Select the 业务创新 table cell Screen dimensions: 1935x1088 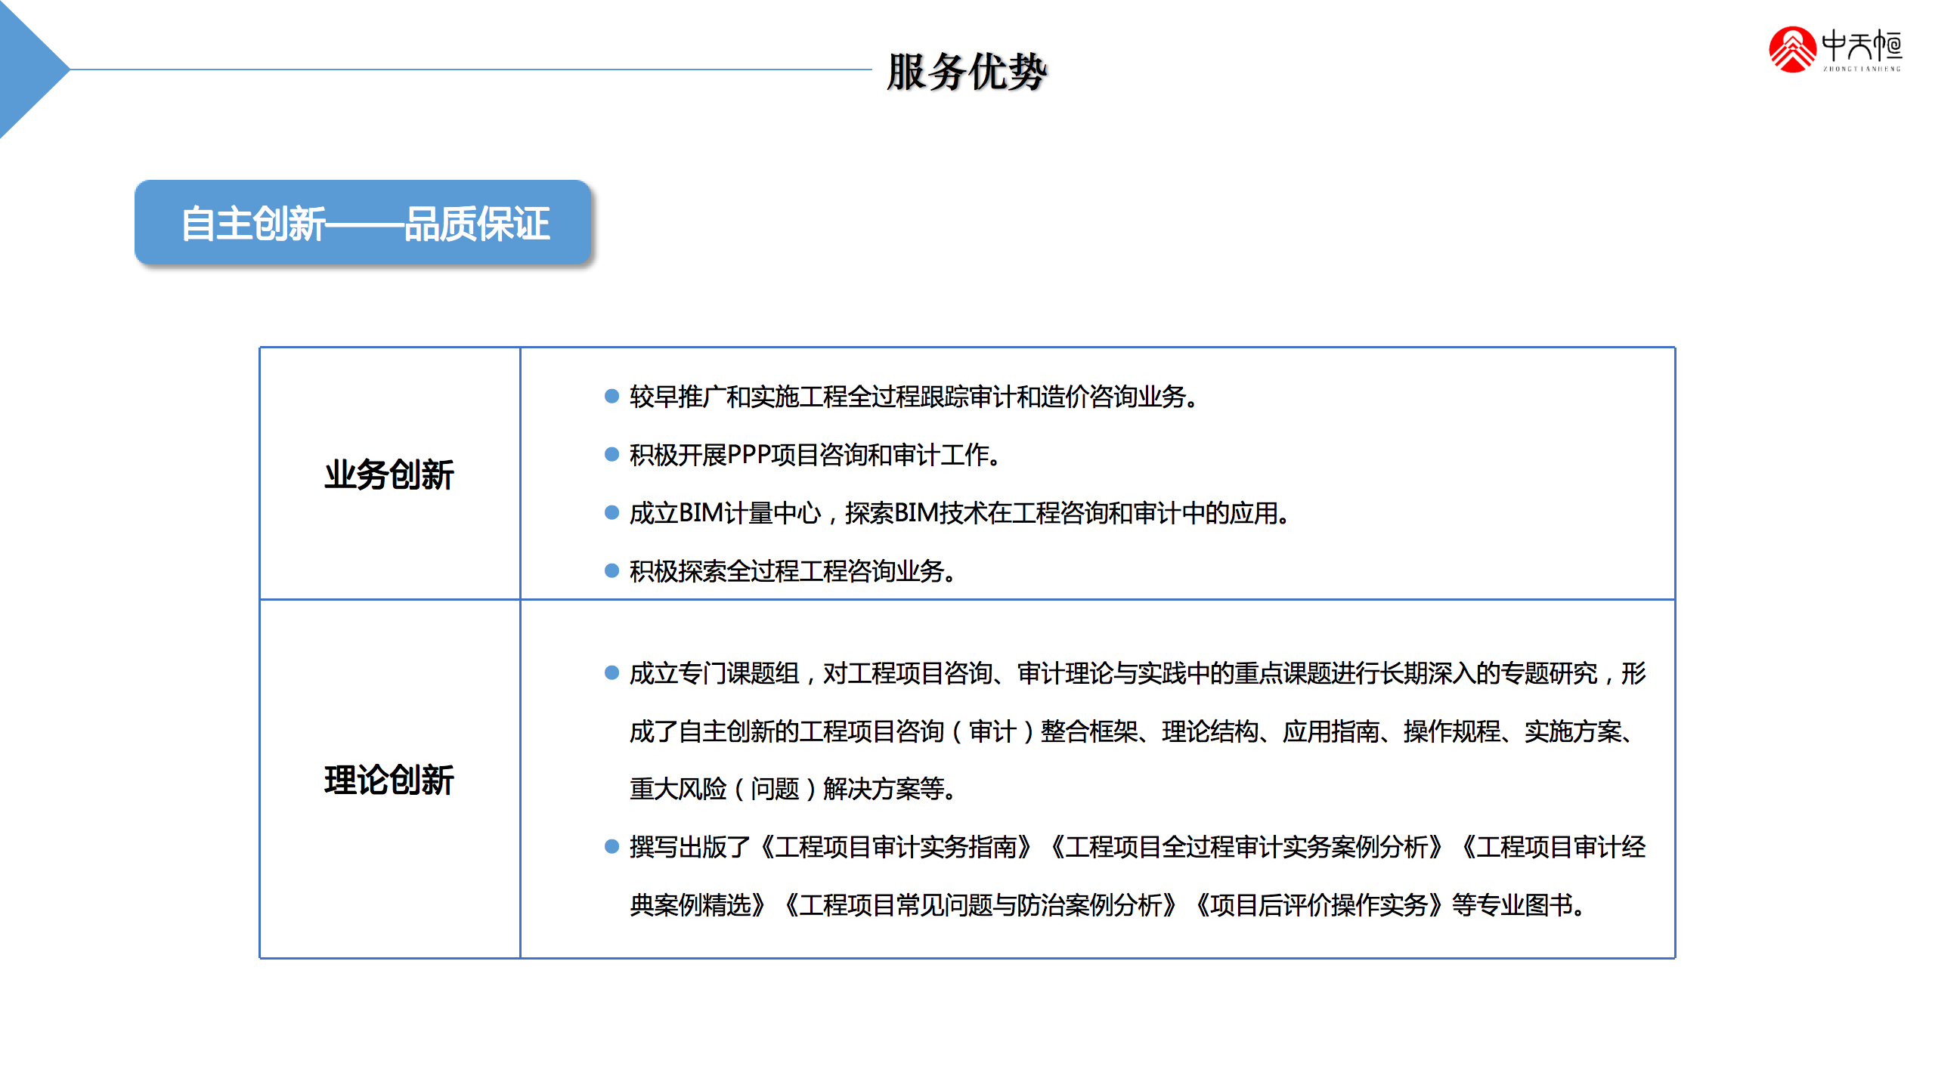click(x=389, y=474)
